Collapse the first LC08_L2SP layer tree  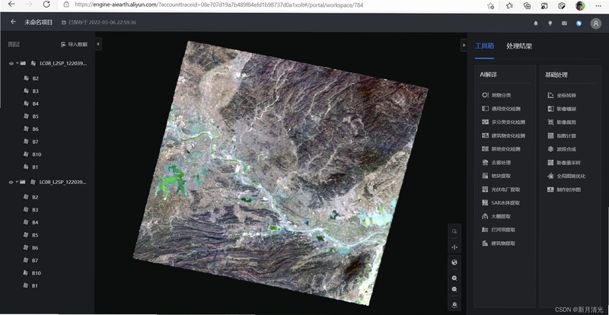18,63
